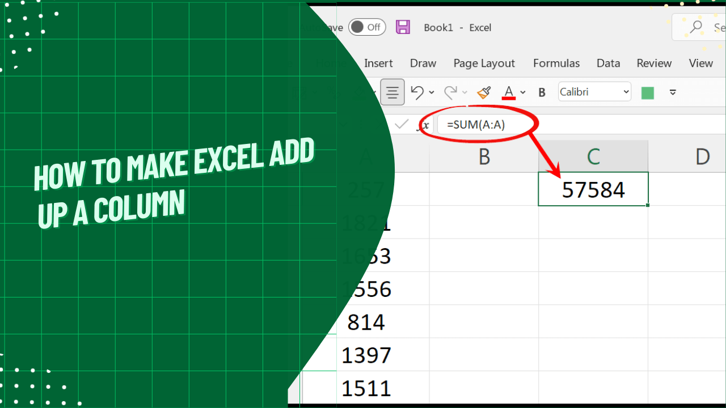Switch to the Review tab

click(x=653, y=63)
